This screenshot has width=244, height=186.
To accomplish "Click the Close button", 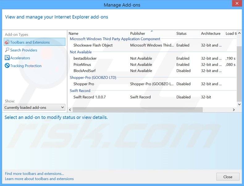I will (x=228, y=177).
